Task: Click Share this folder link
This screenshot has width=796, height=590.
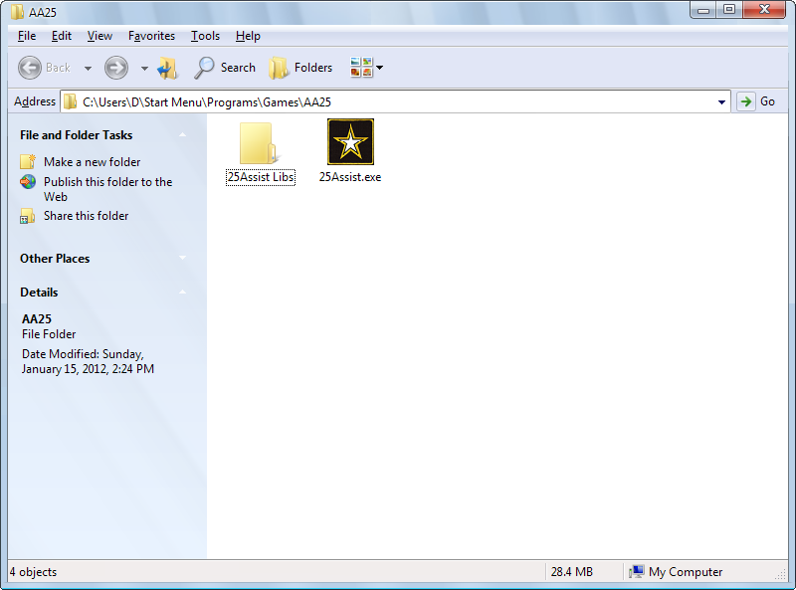Action: (x=86, y=216)
